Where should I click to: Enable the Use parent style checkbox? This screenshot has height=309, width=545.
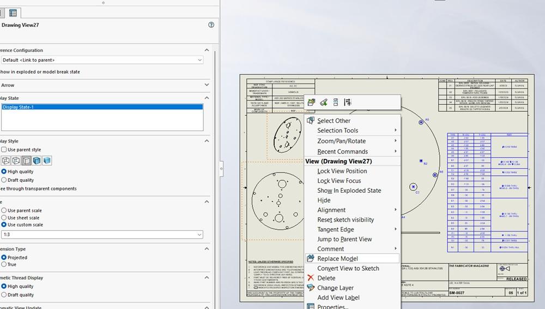click(x=4, y=150)
